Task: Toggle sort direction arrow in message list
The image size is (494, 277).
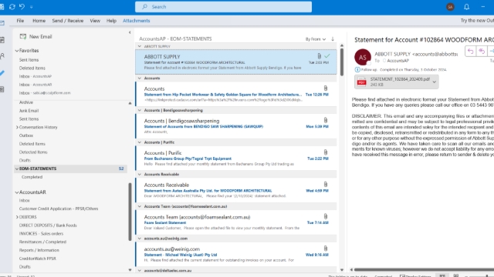Action: point(333,39)
